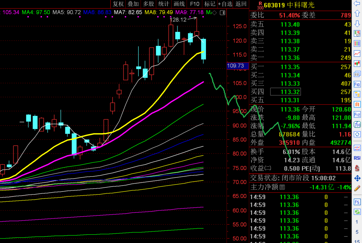Click the 外盘 385910 value
The width and height of the screenshot is (362, 243).
289,143
